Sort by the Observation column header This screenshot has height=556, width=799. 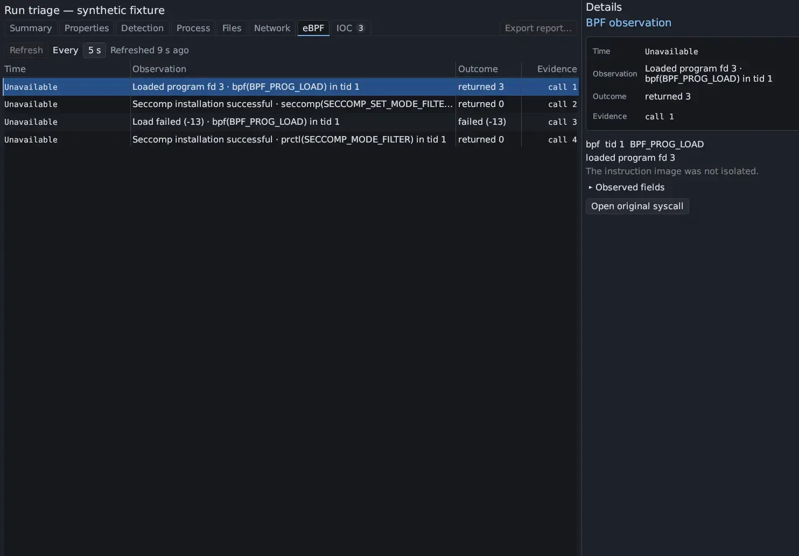coord(293,69)
